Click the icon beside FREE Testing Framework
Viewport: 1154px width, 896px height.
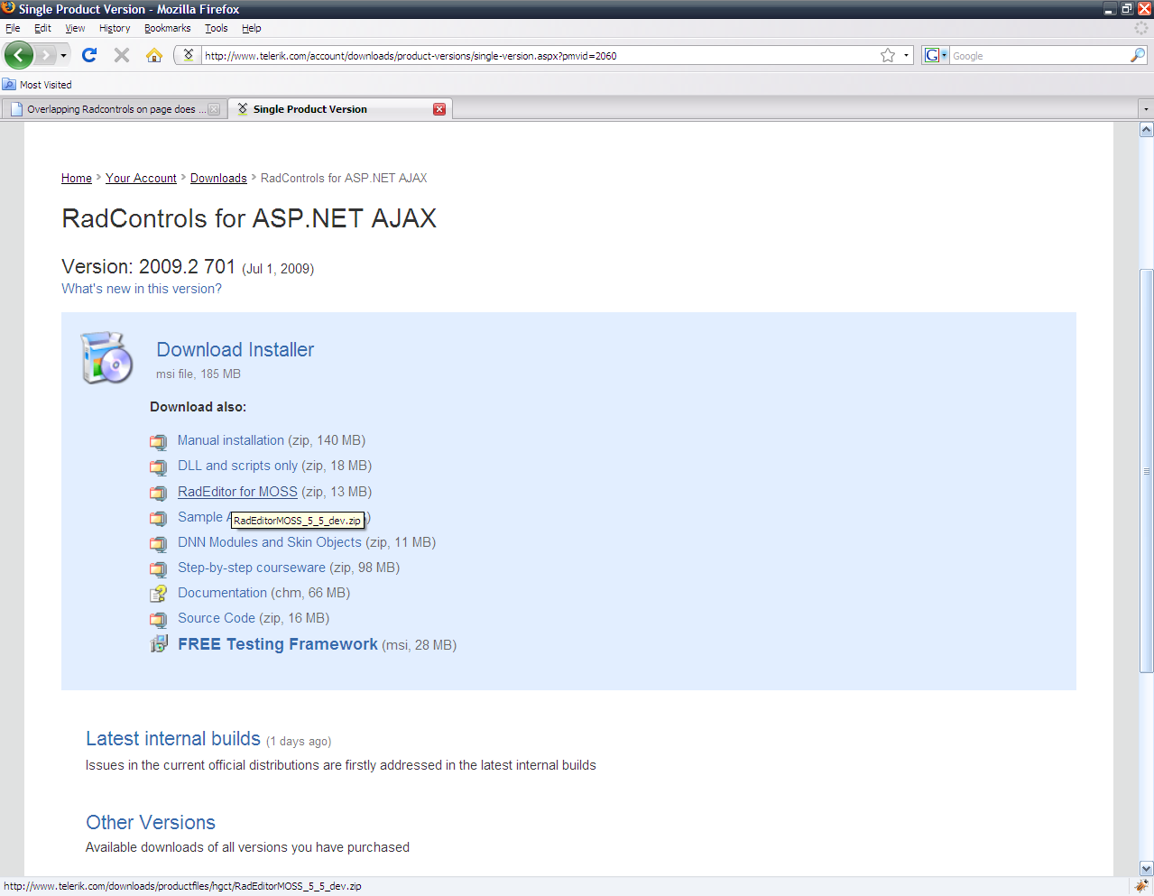tap(159, 644)
